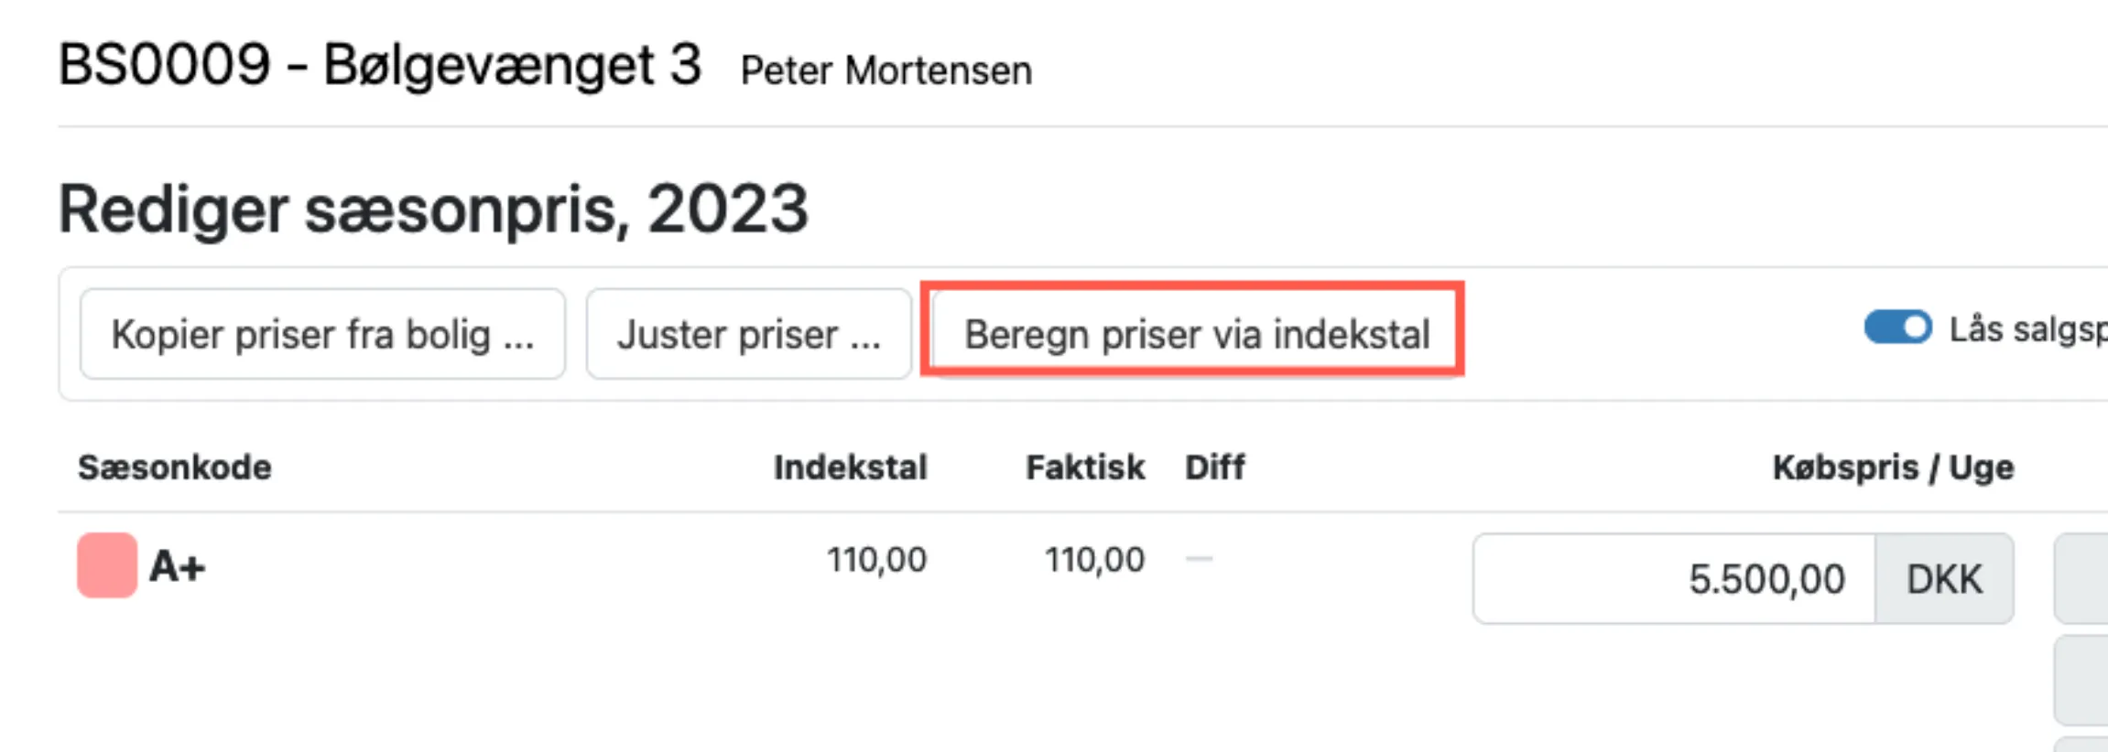This screenshot has width=2108, height=752.
Task: Open Kopier priser fra bolig dialog
Action: point(322,333)
